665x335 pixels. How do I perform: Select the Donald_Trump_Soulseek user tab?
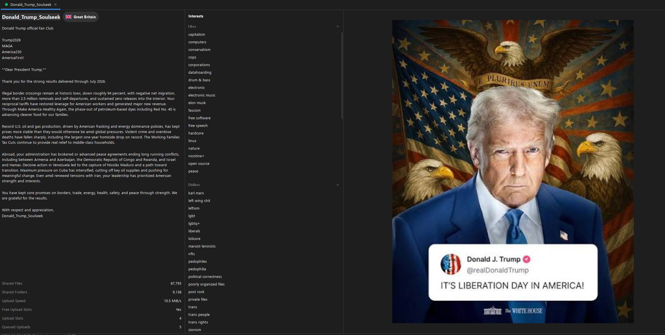point(31,5)
